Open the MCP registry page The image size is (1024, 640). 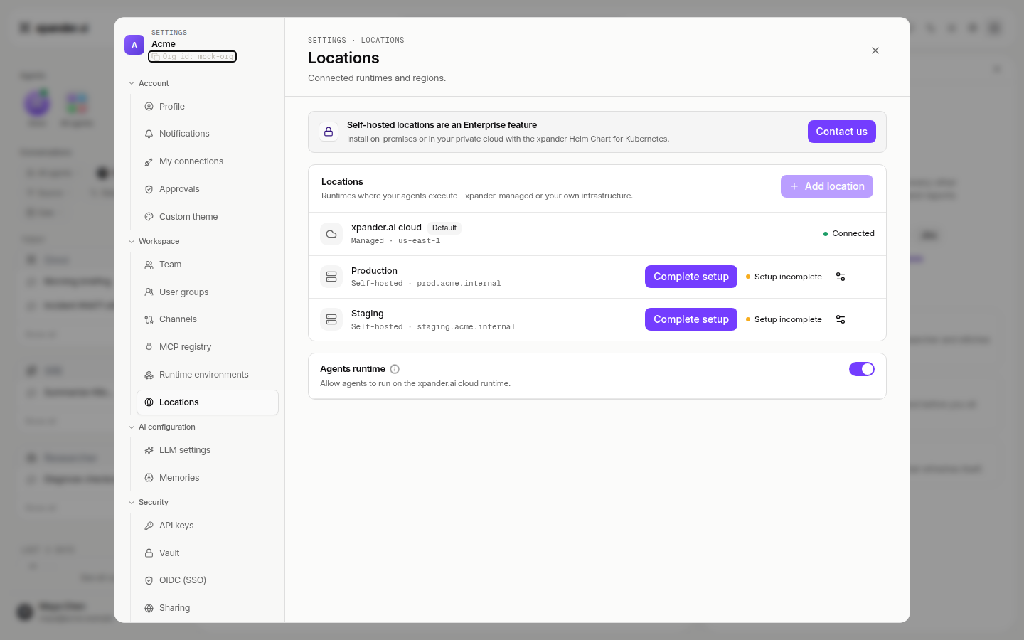point(207,347)
